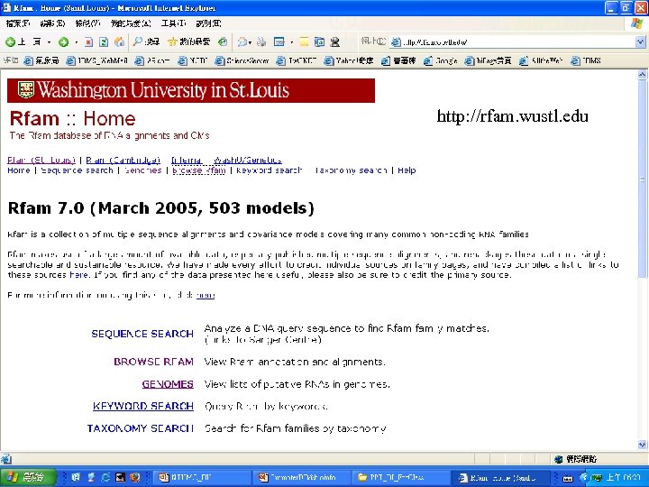Click Help link in navigation bar
The width and height of the screenshot is (649, 487).
[407, 170]
